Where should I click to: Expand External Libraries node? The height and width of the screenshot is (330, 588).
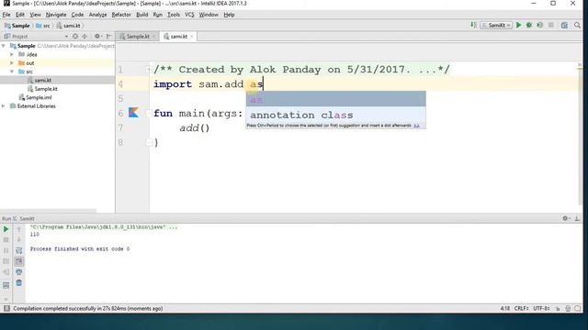coord(4,106)
